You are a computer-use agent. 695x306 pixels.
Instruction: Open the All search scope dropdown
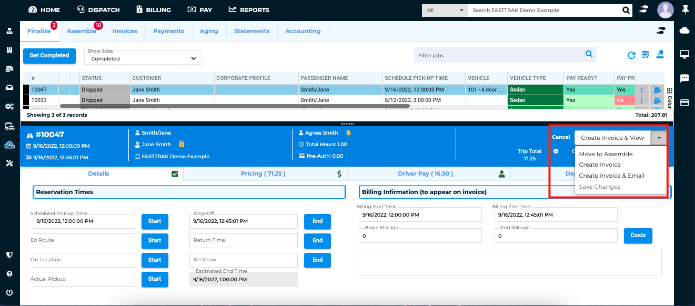click(445, 10)
